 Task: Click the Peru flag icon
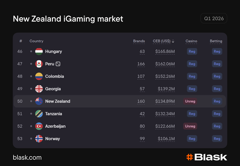[x=39, y=64]
